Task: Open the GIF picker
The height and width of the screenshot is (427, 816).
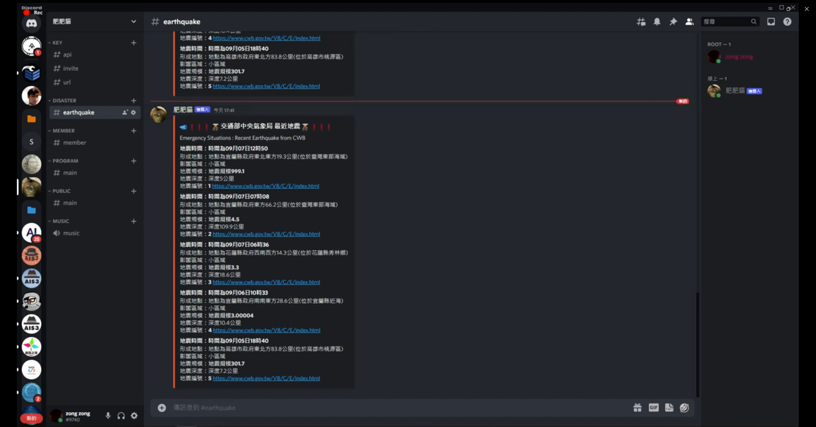Action: tap(653, 408)
